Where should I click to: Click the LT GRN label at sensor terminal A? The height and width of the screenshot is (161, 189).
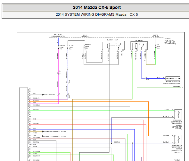[x=166, y=110]
